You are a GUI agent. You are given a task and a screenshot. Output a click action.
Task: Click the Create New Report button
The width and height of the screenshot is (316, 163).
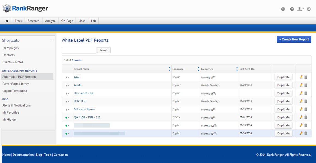[x=294, y=39]
